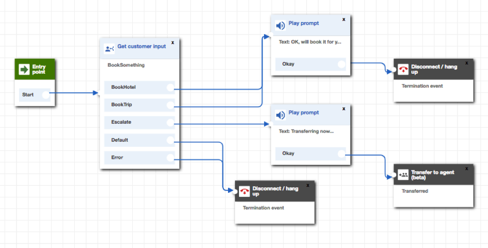Click the "Transferred" label in Transfer block
This screenshot has height=248, width=488.
tap(415, 191)
